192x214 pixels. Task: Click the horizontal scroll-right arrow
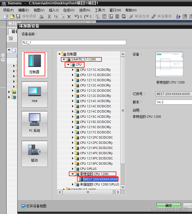coord(118,192)
